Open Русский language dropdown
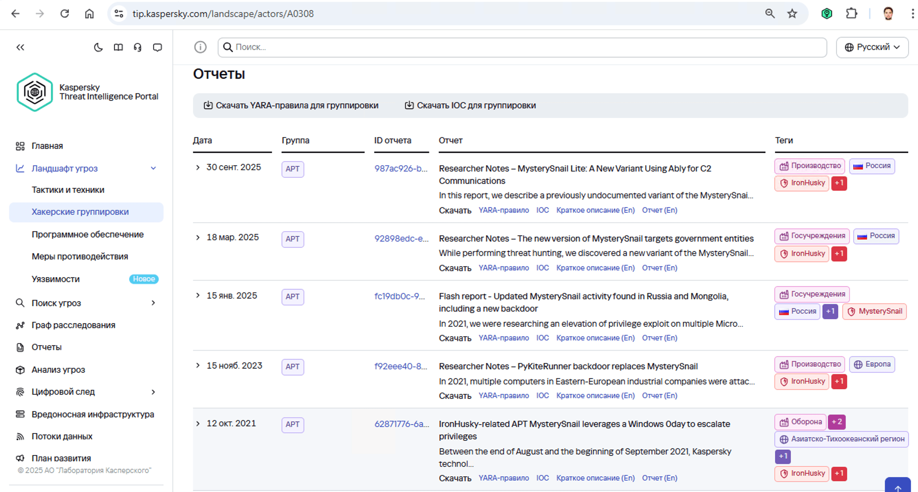The image size is (918, 492). (872, 47)
